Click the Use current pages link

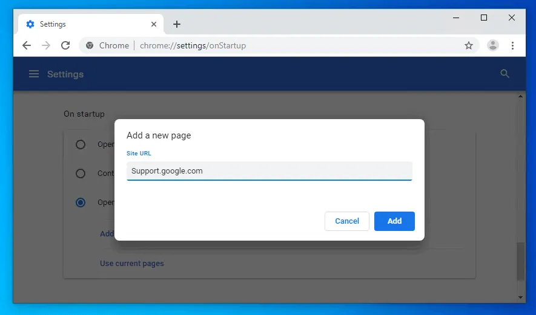click(x=132, y=264)
